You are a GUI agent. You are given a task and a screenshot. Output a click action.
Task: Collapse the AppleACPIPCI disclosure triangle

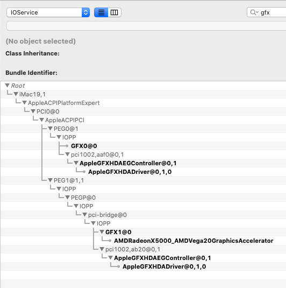pyautogui.click(x=41, y=120)
